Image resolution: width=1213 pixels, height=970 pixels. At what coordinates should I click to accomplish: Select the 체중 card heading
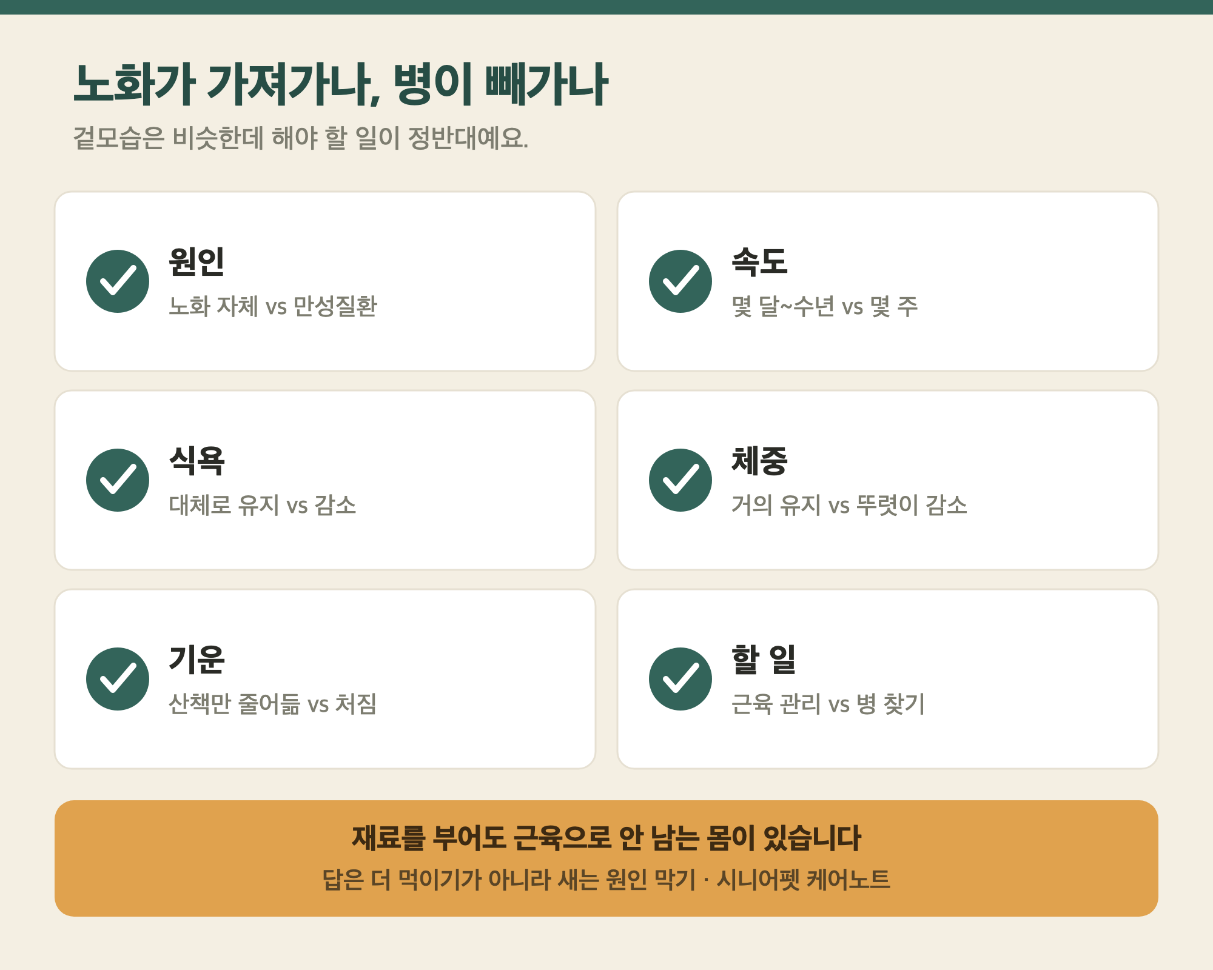(759, 461)
